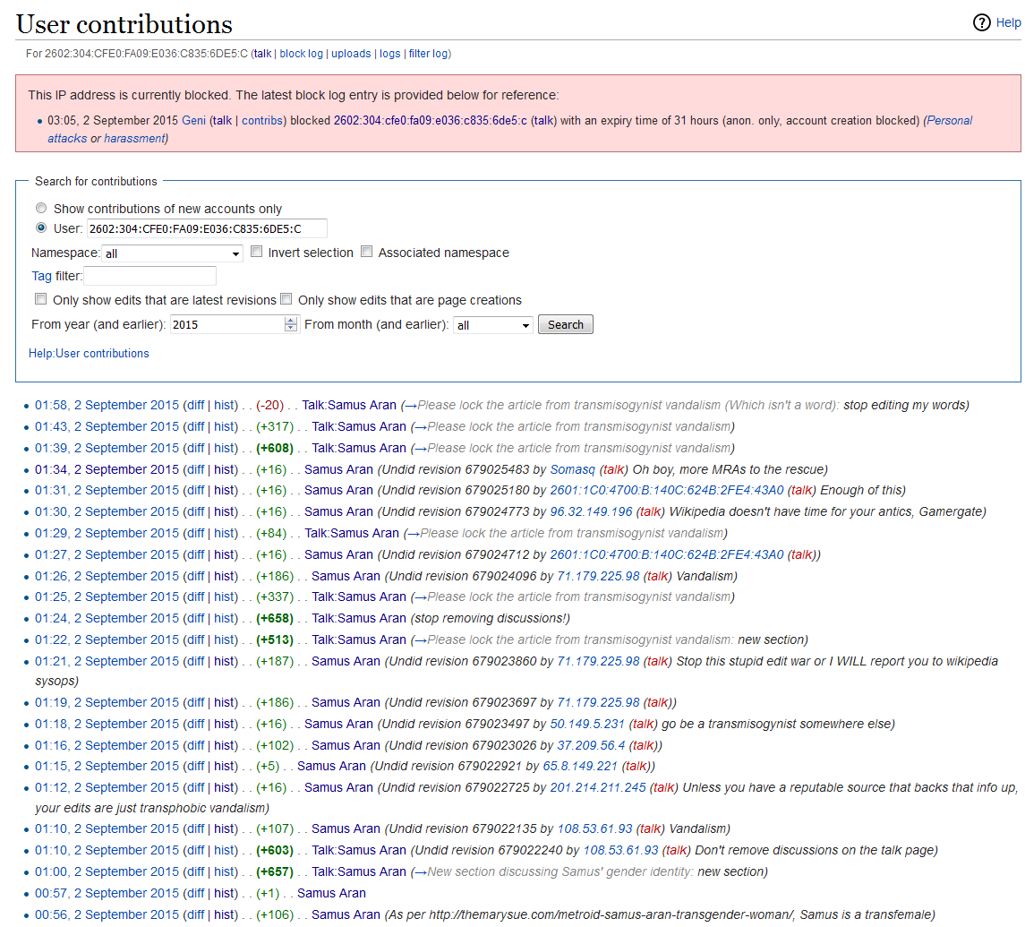Open Geni's user page link

point(193,120)
